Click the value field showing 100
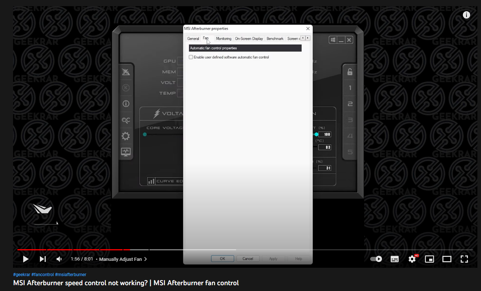 (x=325, y=134)
